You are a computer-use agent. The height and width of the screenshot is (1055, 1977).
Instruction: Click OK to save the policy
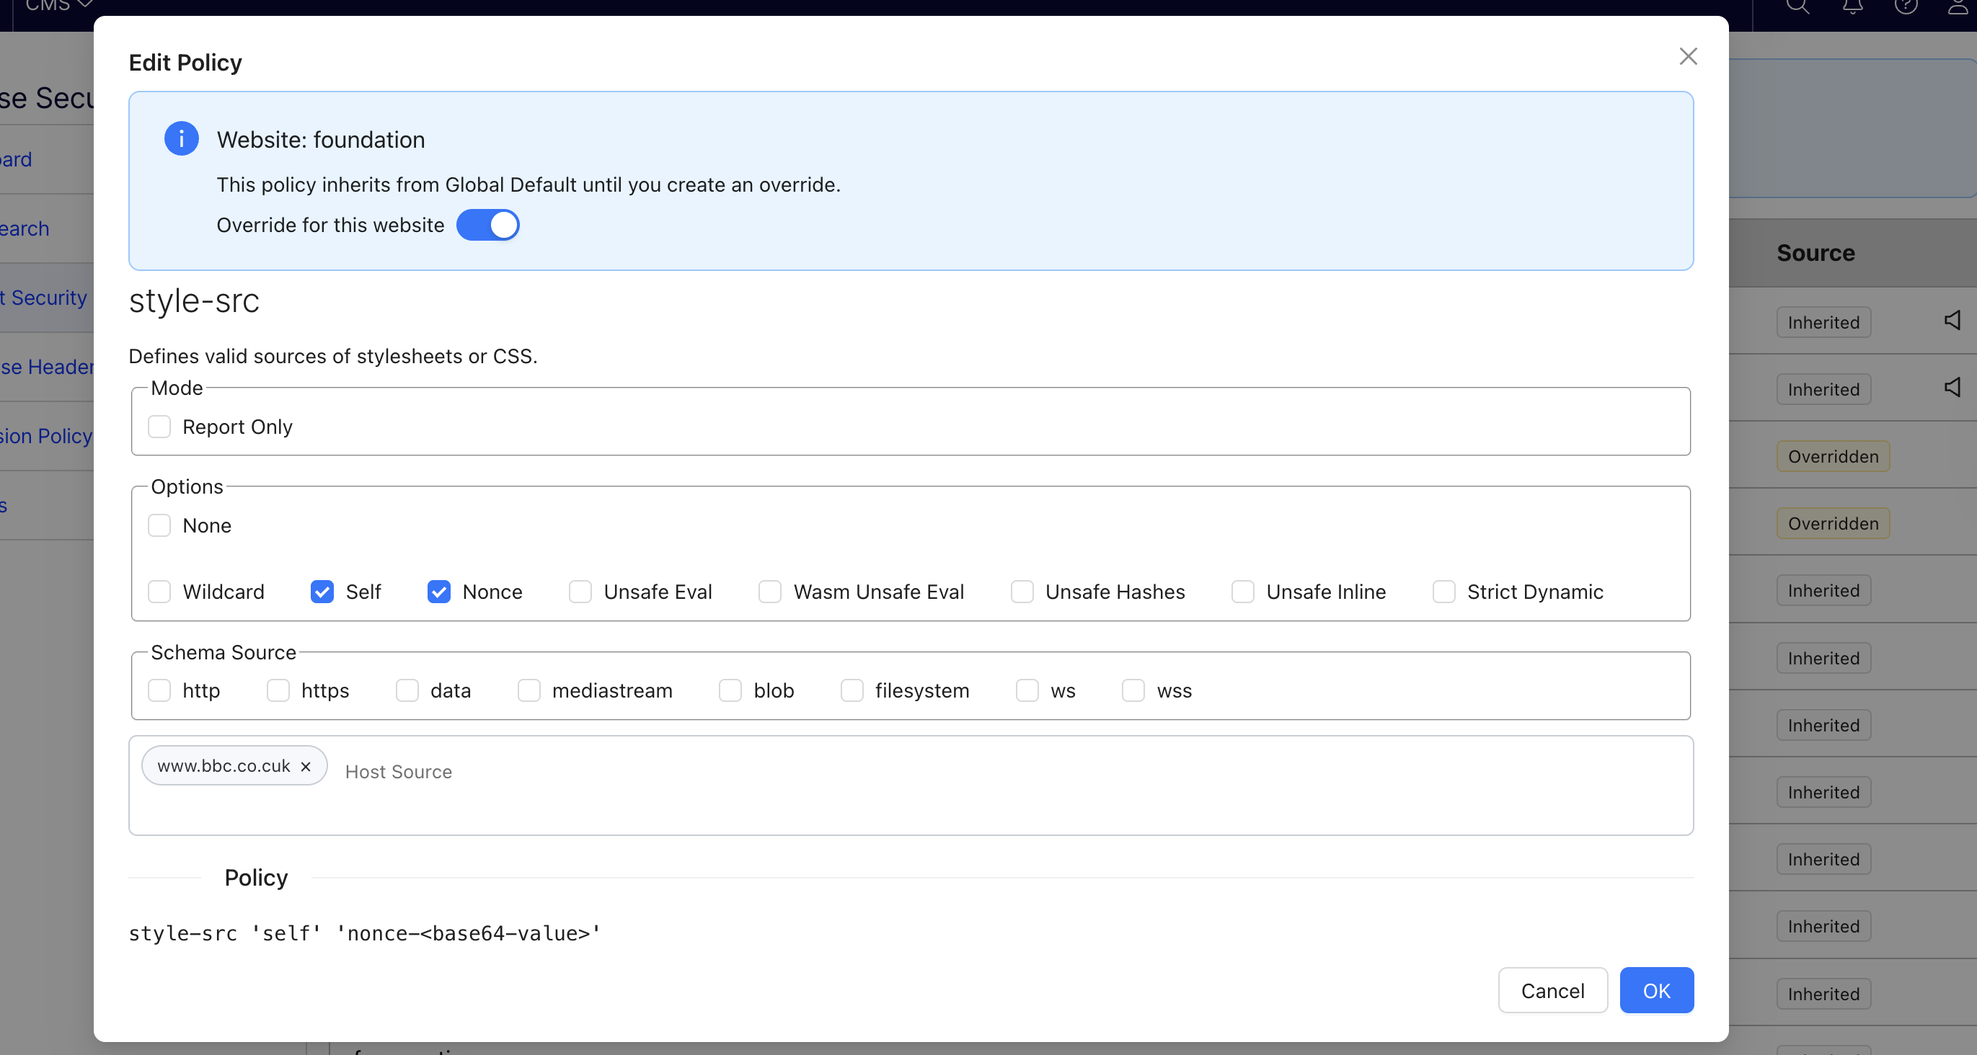pos(1656,989)
